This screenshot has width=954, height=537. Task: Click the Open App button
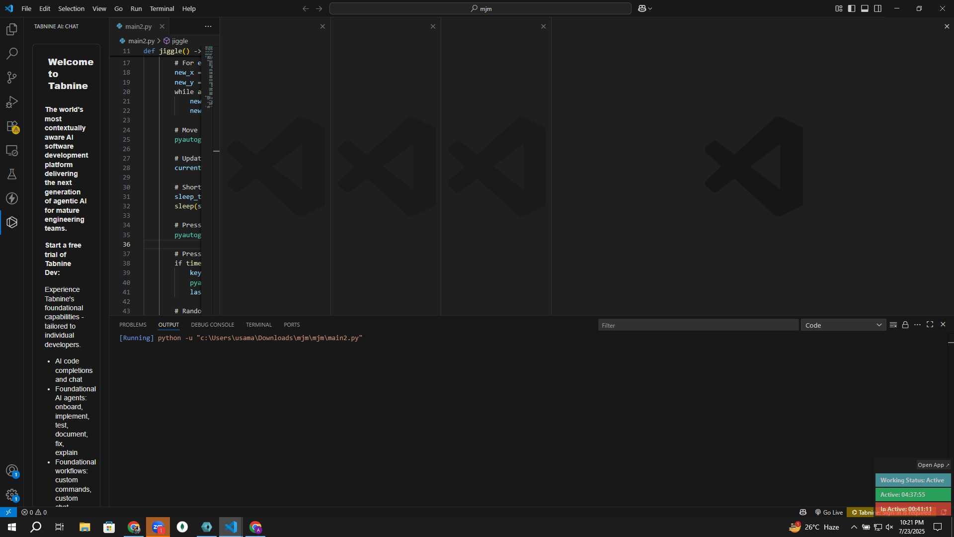click(933, 465)
